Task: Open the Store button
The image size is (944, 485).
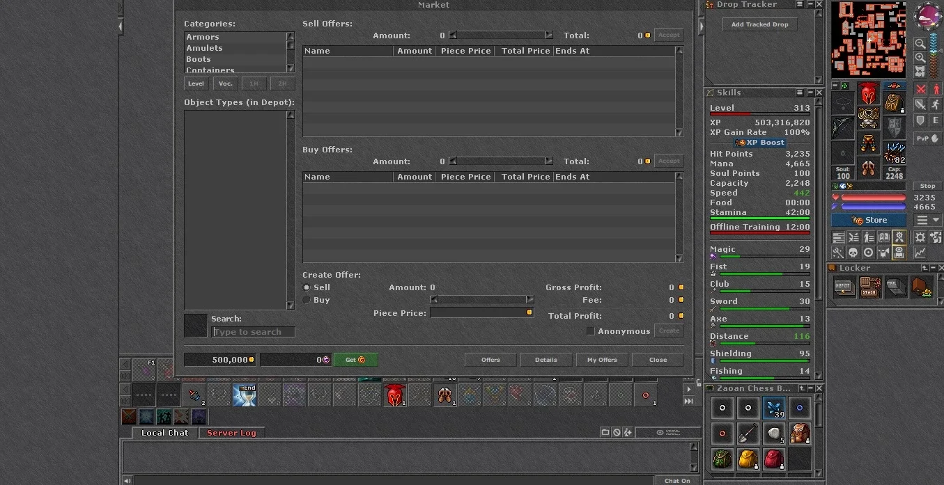Action: (868, 220)
